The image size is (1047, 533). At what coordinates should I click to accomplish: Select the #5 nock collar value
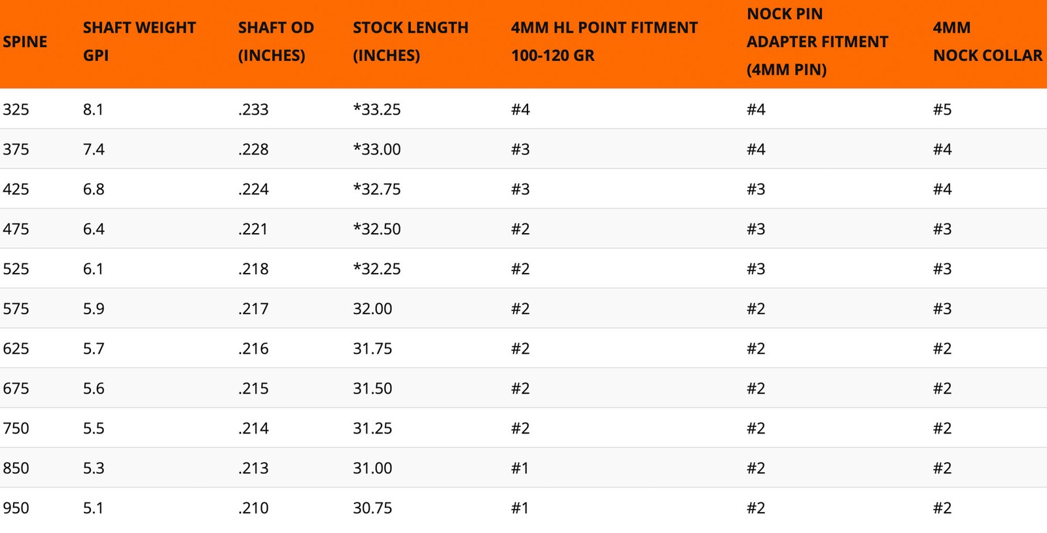coord(942,109)
